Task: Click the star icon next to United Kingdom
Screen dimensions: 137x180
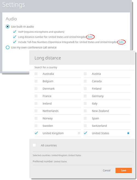Action: pos(79,133)
